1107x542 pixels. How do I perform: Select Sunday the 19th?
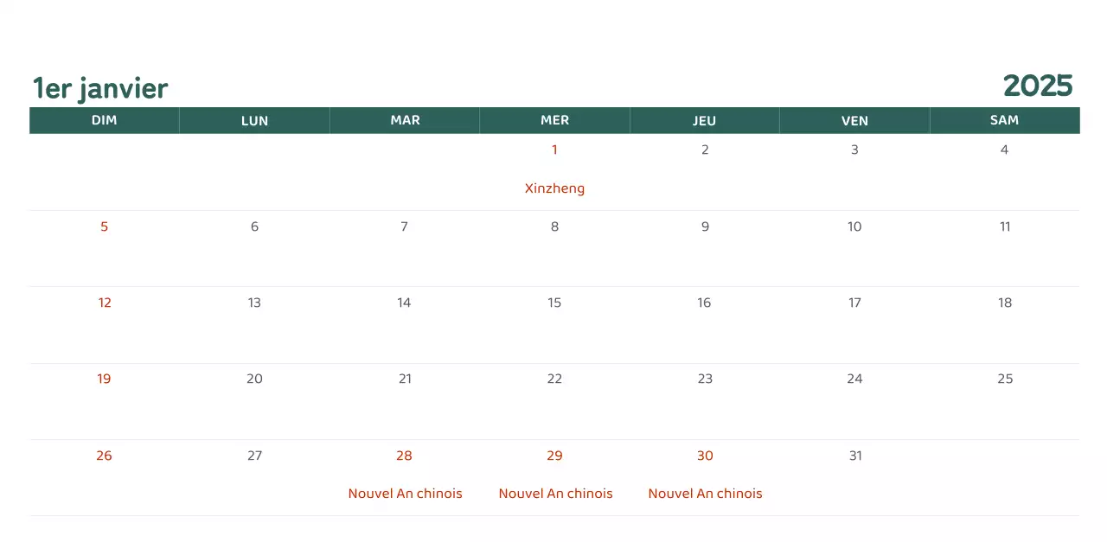click(104, 379)
